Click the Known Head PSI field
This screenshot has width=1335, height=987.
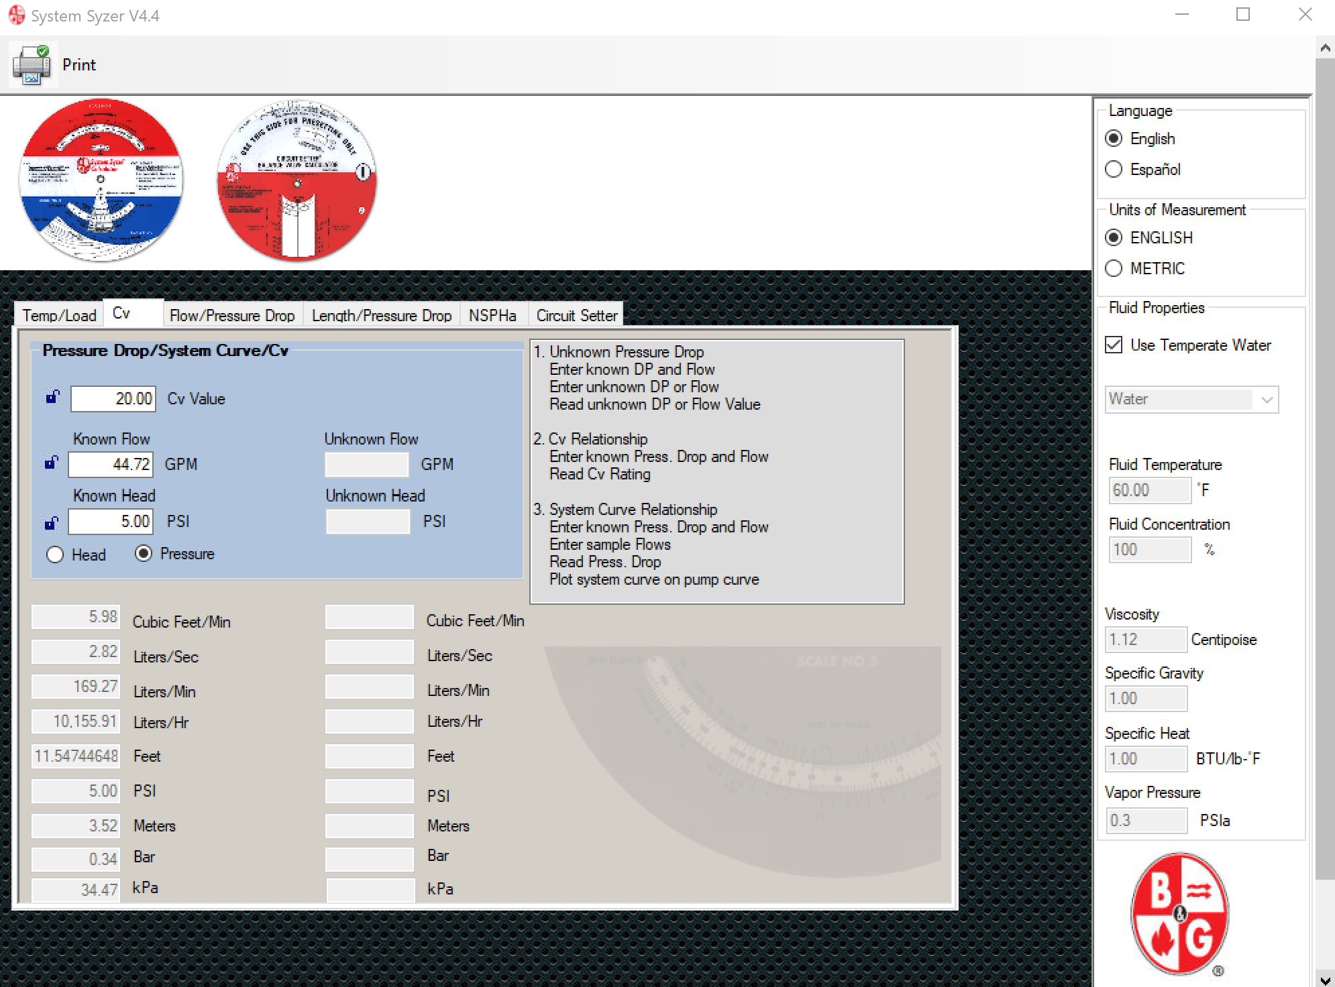click(111, 522)
